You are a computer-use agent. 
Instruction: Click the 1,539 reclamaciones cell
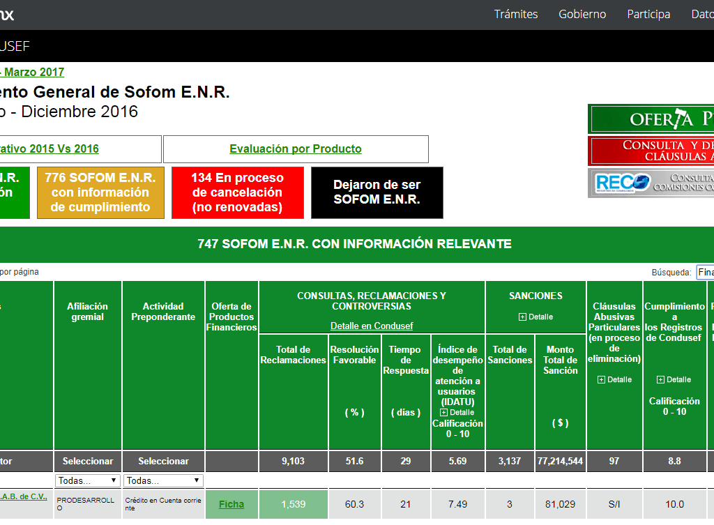click(294, 504)
